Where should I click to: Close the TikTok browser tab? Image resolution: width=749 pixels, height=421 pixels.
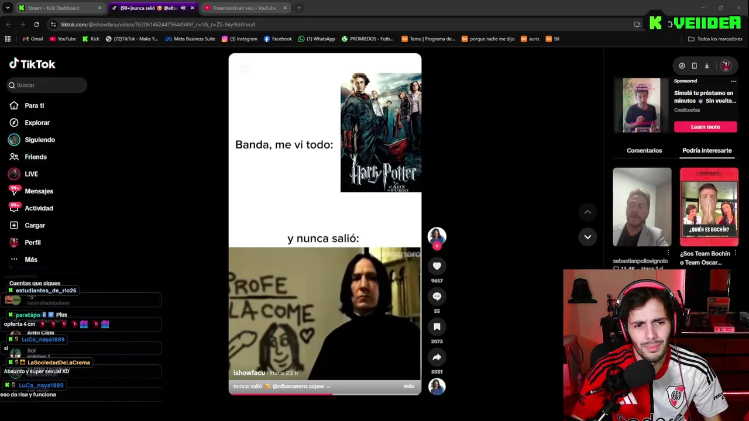[x=192, y=8]
